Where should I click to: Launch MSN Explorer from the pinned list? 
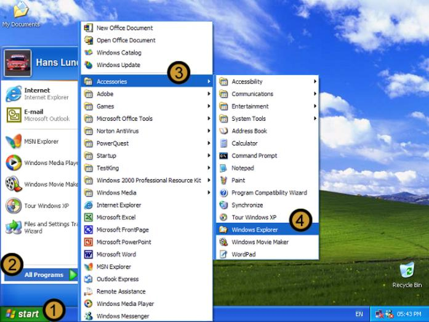pyautogui.click(x=39, y=142)
